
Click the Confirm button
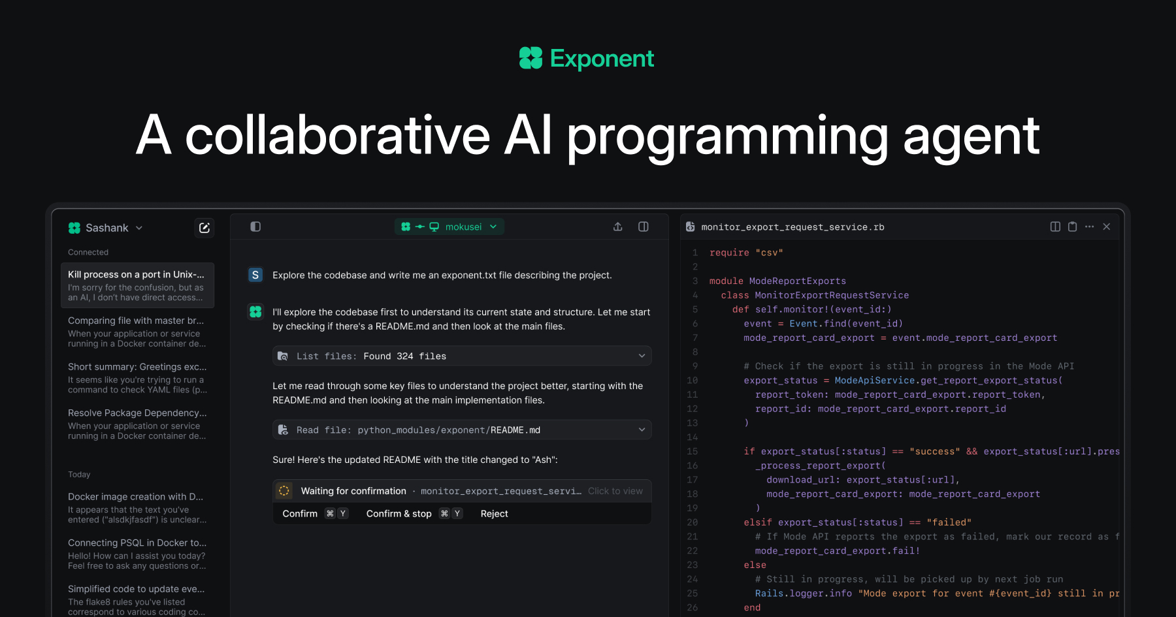[300, 514]
